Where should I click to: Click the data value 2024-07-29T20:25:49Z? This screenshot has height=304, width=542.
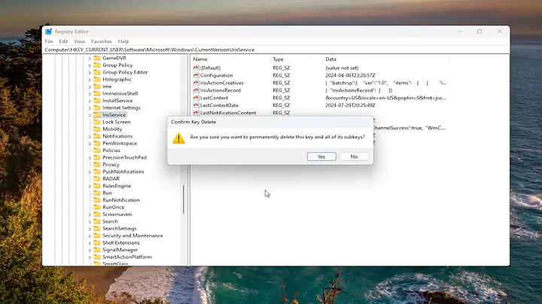[350, 105]
